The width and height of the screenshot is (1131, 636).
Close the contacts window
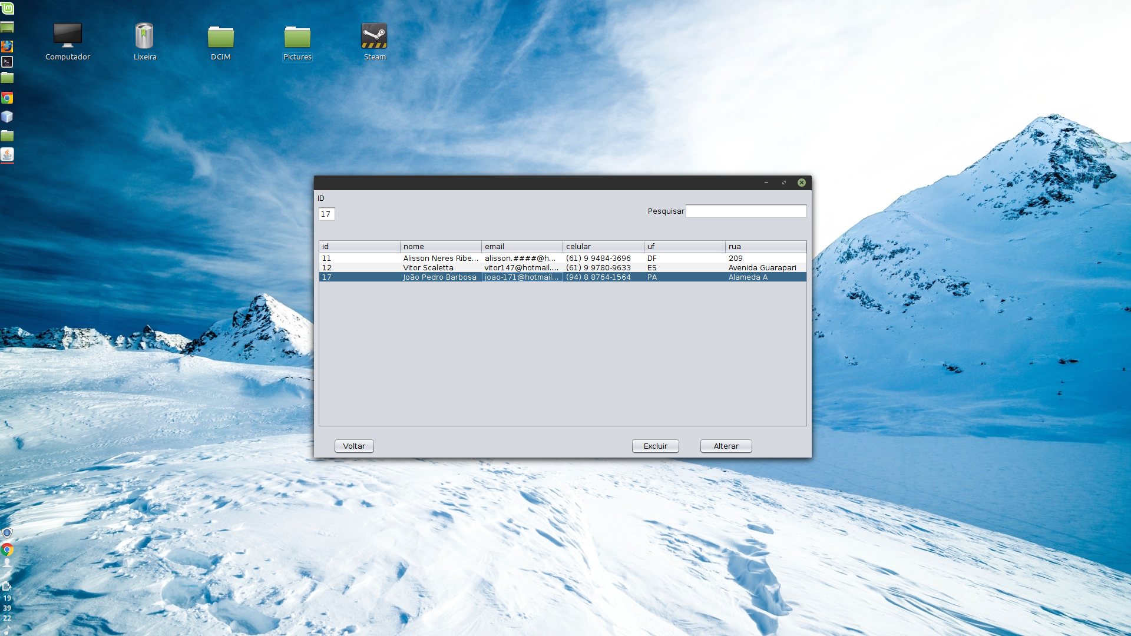801,183
